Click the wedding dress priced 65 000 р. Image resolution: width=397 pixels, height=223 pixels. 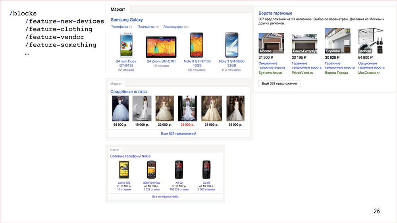coord(120,108)
